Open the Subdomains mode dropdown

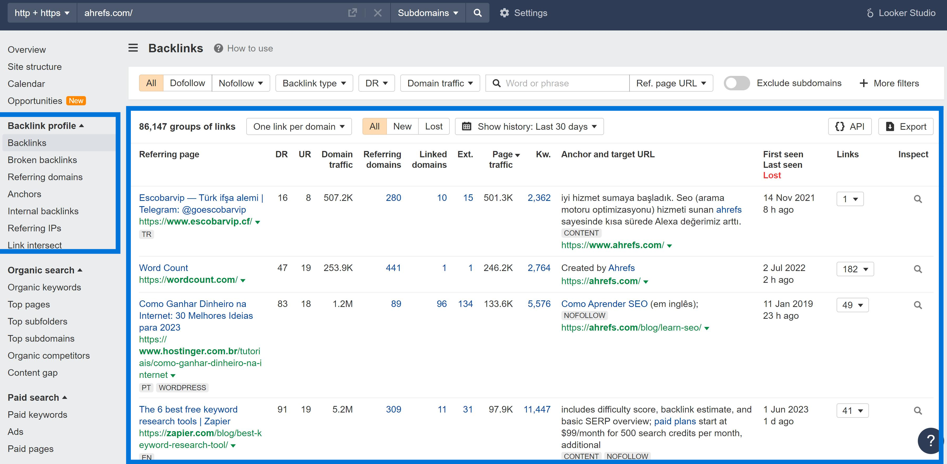(427, 13)
